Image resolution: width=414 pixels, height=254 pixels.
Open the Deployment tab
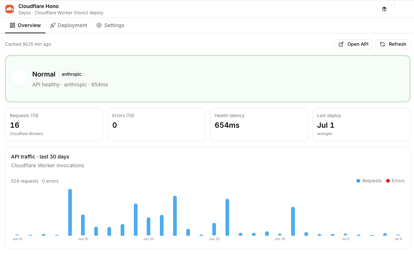(x=69, y=25)
